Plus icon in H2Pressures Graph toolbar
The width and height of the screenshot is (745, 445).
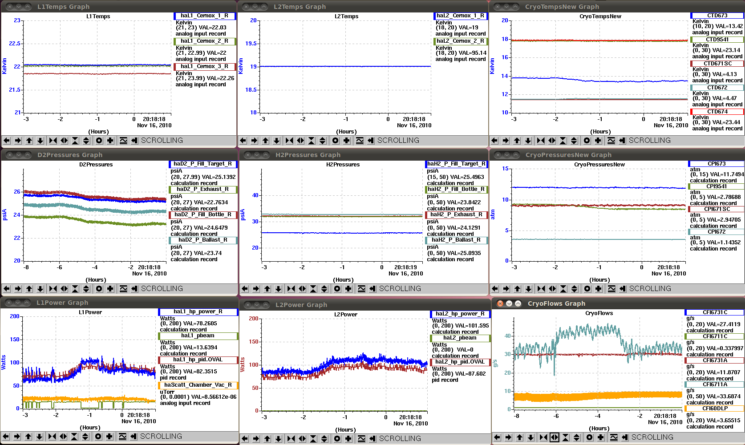coord(348,289)
